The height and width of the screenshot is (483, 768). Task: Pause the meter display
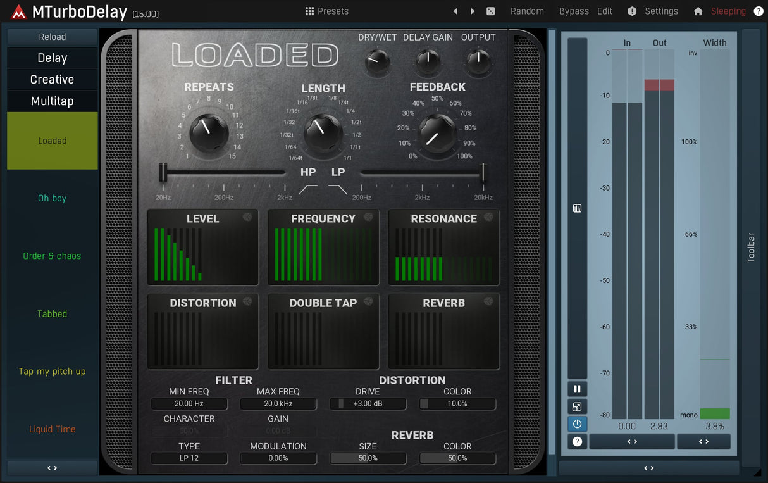click(577, 389)
